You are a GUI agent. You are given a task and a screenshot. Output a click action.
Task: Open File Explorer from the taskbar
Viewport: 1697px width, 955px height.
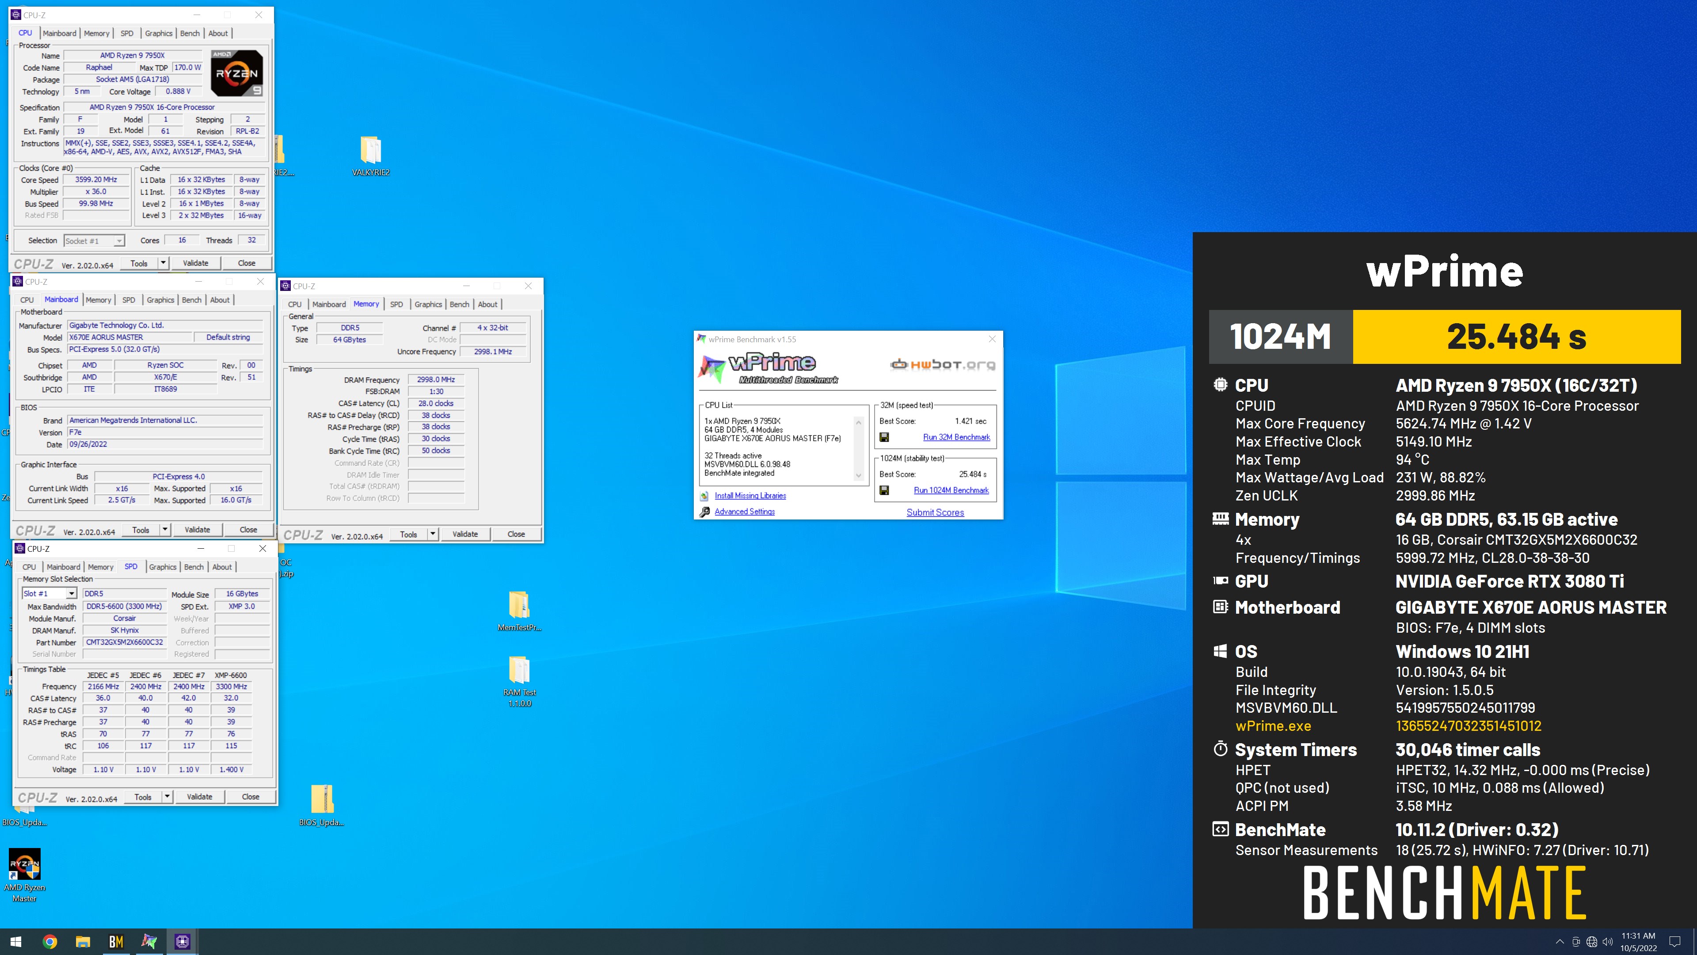(83, 942)
